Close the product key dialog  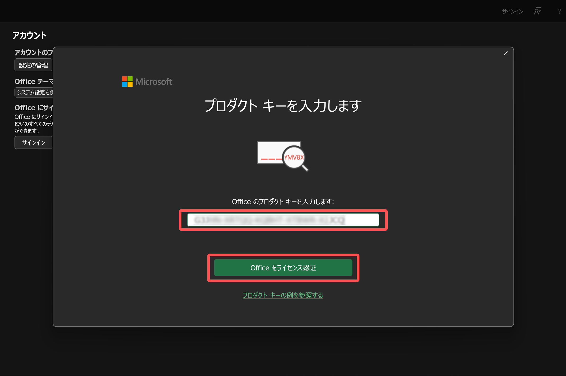coord(505,53)
